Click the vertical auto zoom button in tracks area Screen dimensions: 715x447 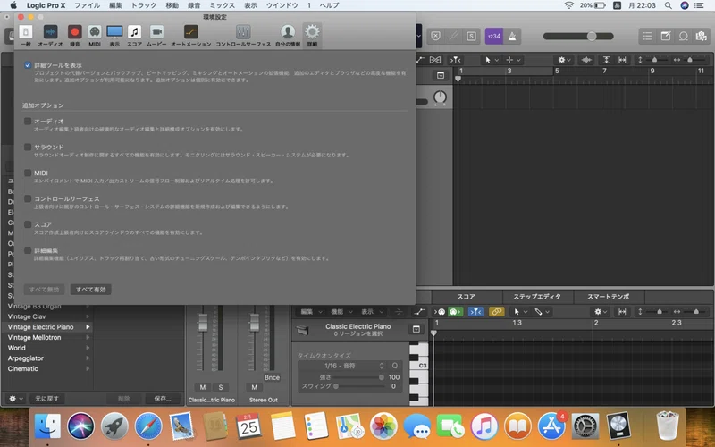606,60
